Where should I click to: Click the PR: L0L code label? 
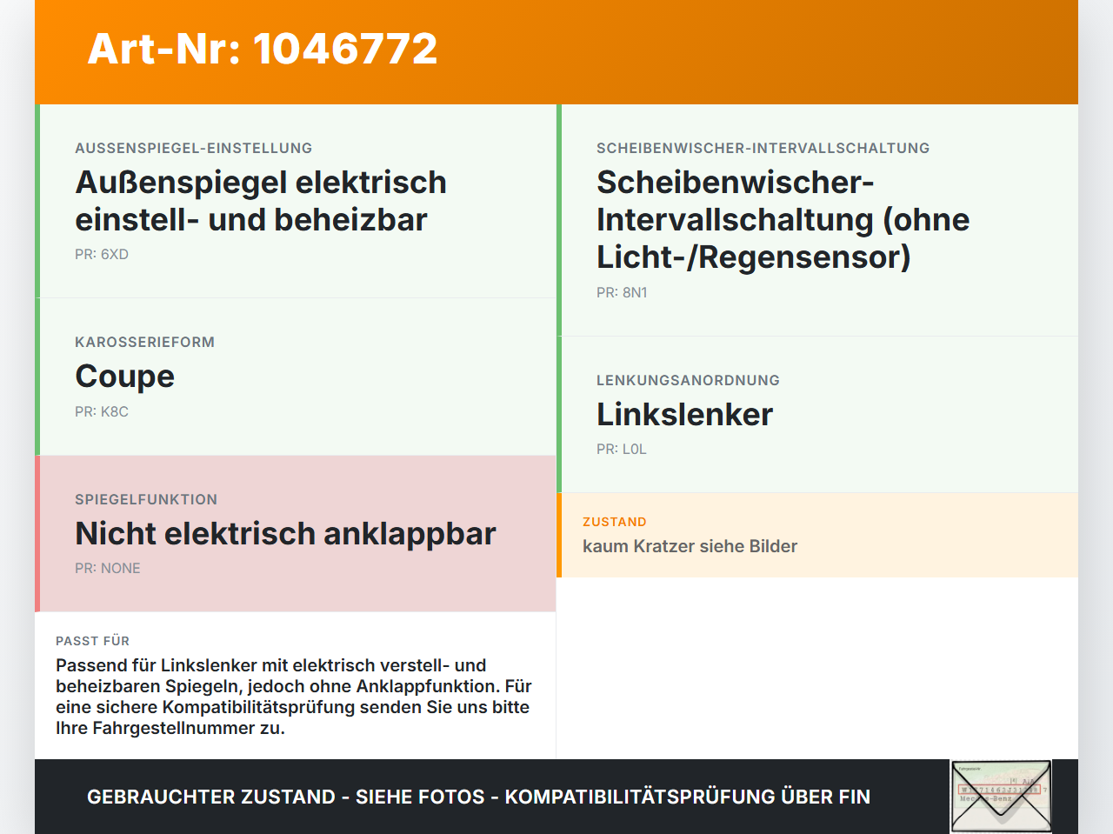pos(622,449)
